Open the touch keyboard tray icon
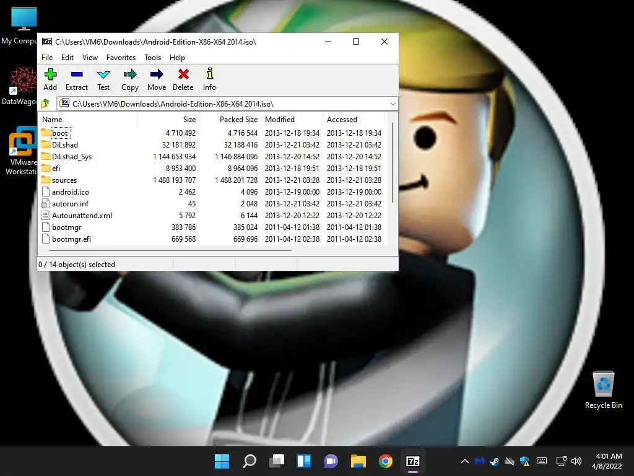The width and height of the screenshot is (634, 476). pos(542,461)
